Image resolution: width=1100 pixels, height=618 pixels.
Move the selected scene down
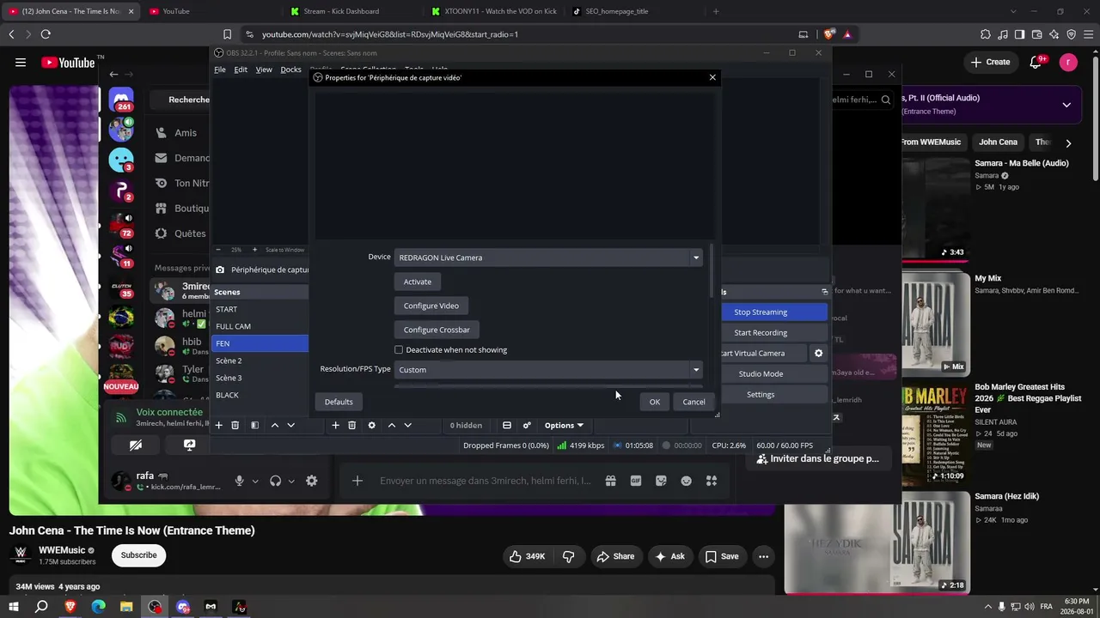290,425
